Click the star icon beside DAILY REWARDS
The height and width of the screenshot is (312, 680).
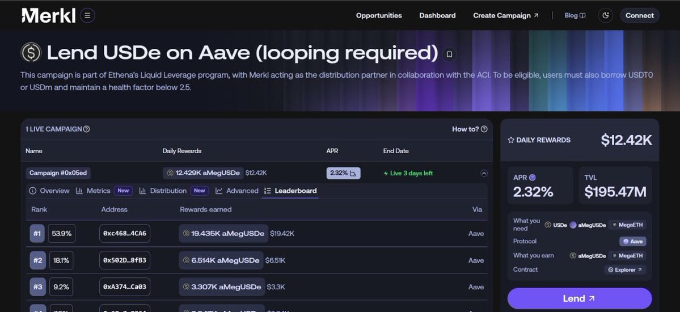coord(511,140)
